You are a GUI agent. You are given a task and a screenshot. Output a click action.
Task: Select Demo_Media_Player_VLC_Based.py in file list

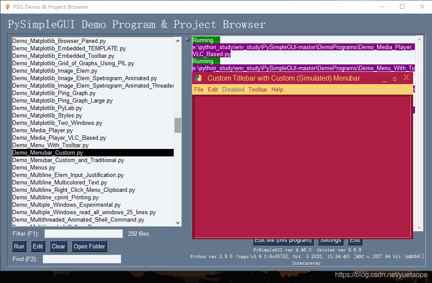(93, 138)
